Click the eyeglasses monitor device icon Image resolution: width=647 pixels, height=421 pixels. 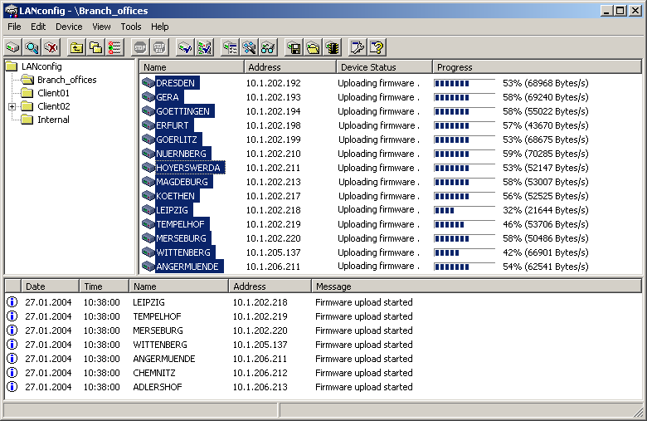(x=268, y=47)
